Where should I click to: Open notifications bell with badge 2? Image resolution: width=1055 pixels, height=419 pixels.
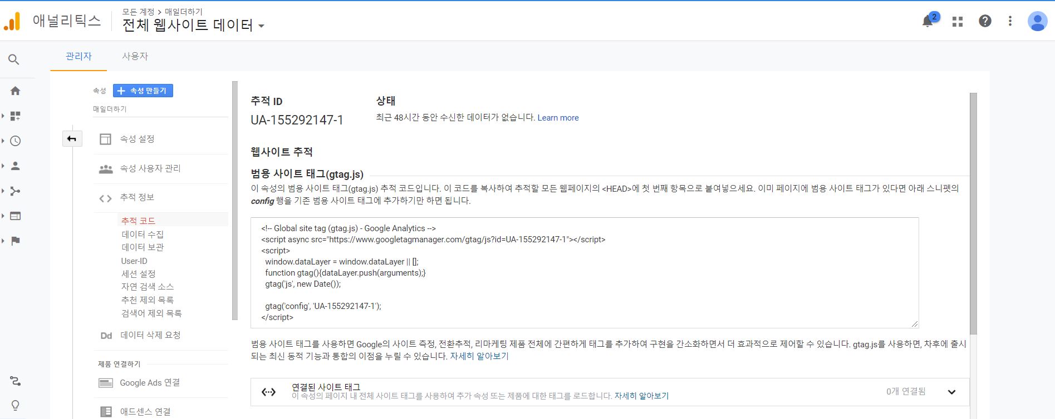coord(928,21)
